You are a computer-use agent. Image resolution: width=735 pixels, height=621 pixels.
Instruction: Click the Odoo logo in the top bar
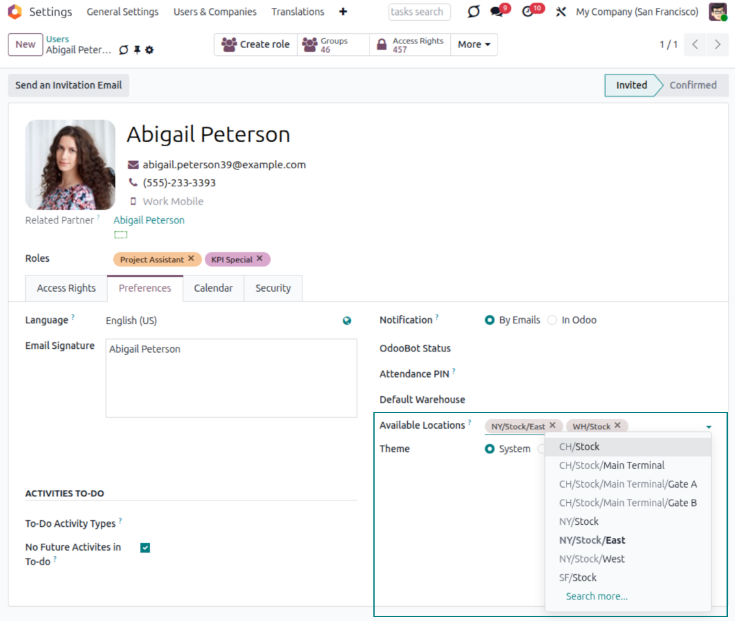[x=14, y=12]
